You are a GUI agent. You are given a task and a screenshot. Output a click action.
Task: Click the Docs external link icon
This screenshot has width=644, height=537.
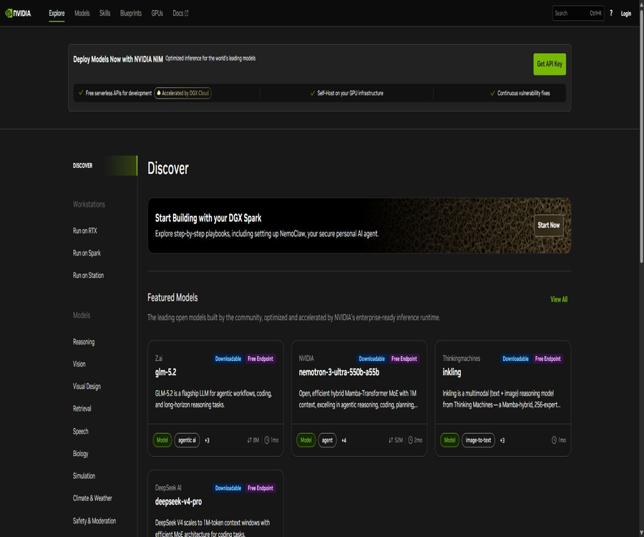pos(187,13)
